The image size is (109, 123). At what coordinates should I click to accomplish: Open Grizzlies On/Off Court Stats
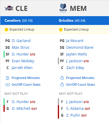tap(80, 85)
